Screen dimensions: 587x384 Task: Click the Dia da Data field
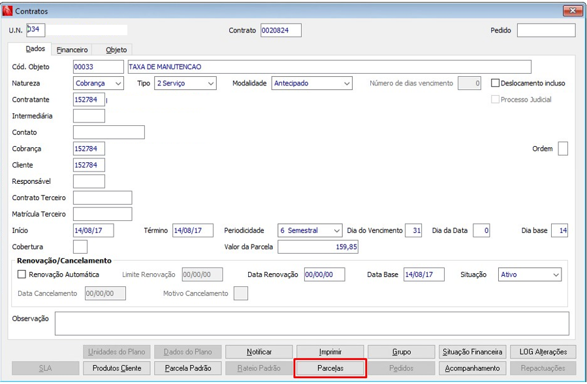(x=481, y=230)
